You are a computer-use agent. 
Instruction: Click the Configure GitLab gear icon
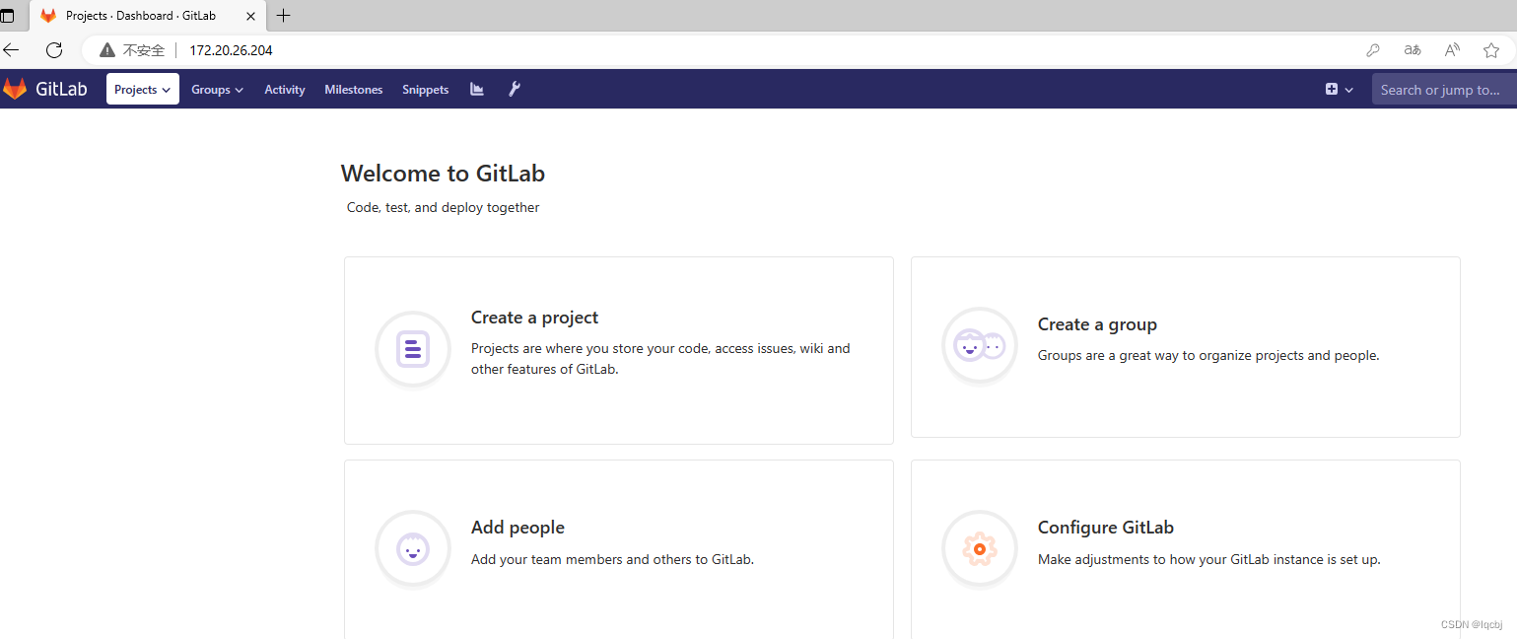(979, 548)
